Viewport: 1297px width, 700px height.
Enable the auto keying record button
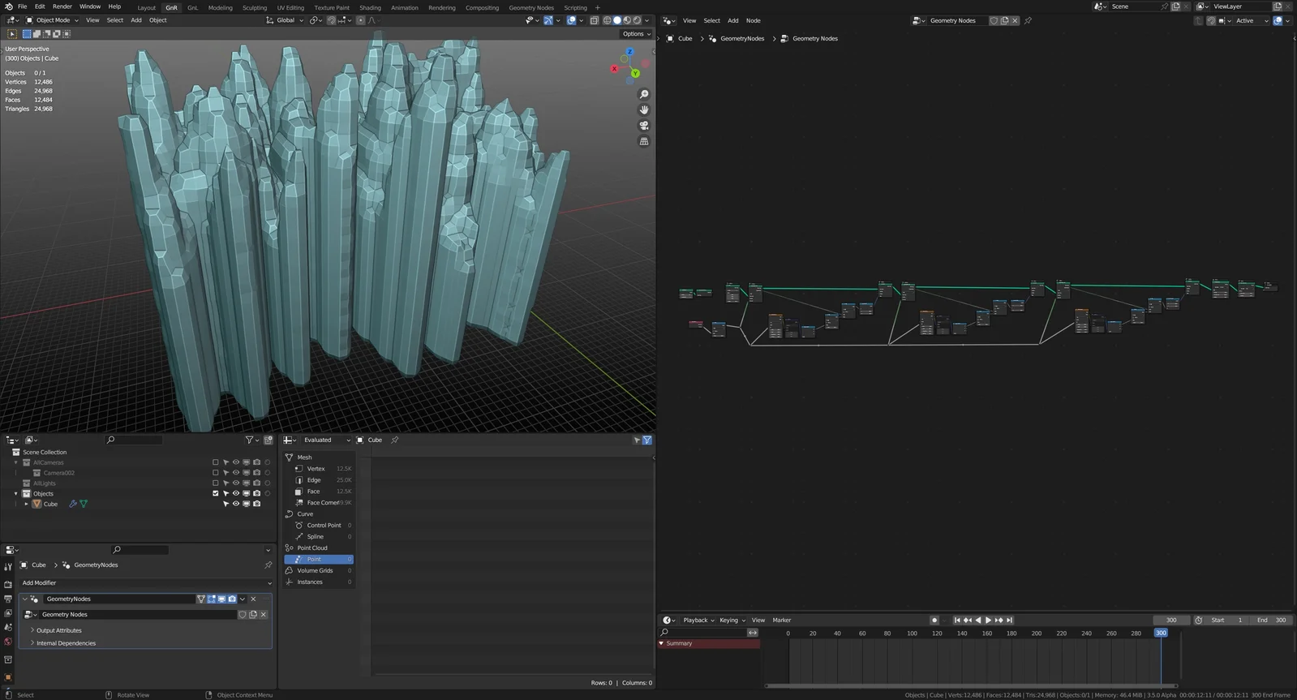934,621
